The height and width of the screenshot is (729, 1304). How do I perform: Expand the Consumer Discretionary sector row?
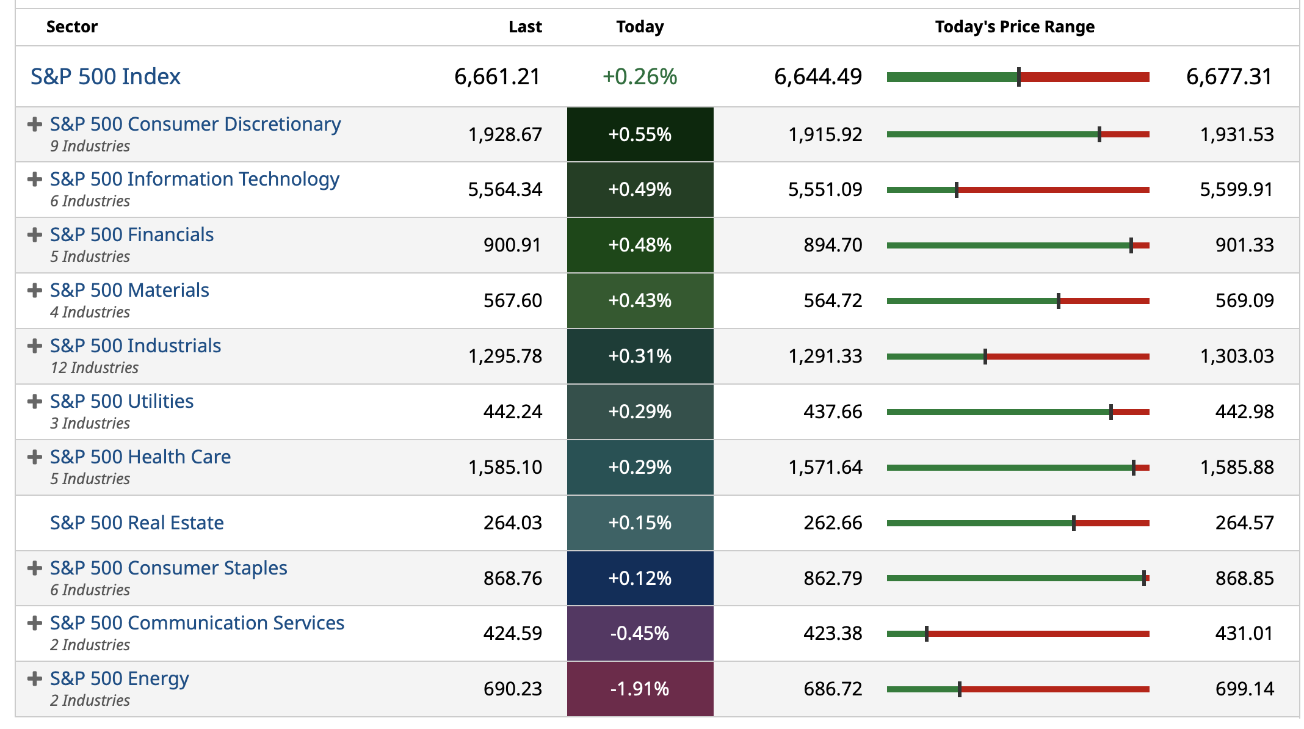[35, 125]
